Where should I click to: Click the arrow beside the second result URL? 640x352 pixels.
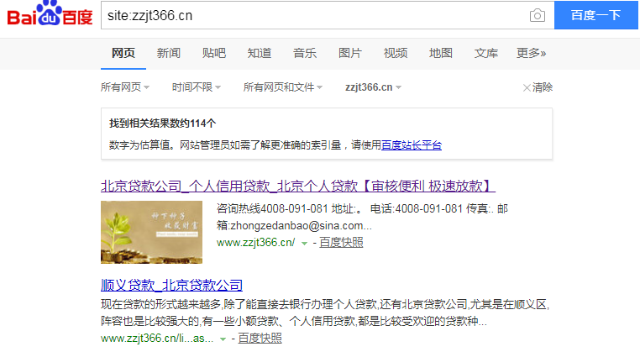tap(223, 339)
